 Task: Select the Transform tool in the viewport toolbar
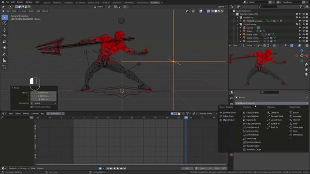pos(4,47)
